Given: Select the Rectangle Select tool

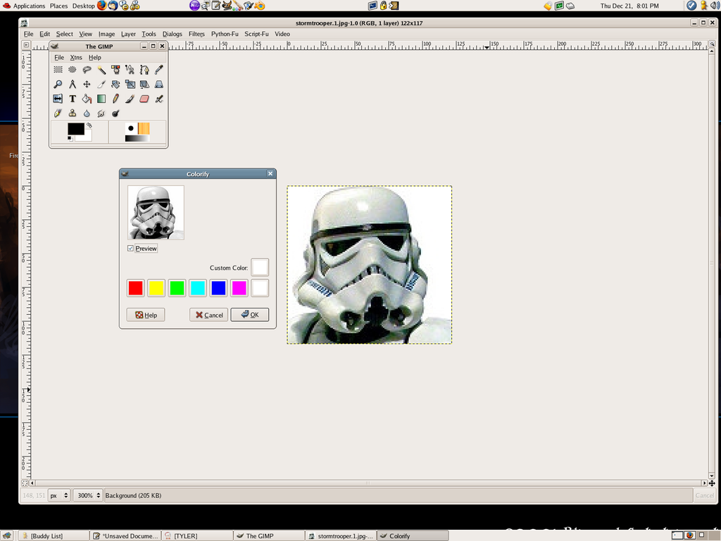Looking at the screenshot, I should [58, 69].
